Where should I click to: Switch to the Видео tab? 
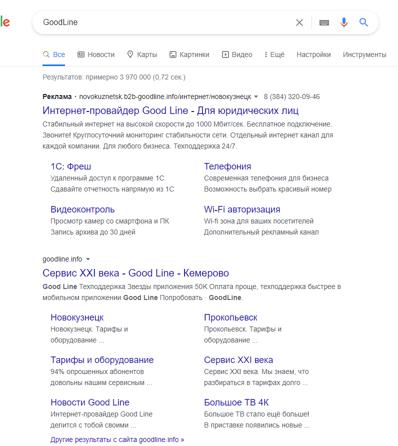tap(237, 54)
